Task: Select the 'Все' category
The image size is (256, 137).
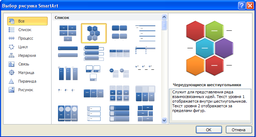Action: [x=27, y=21]
